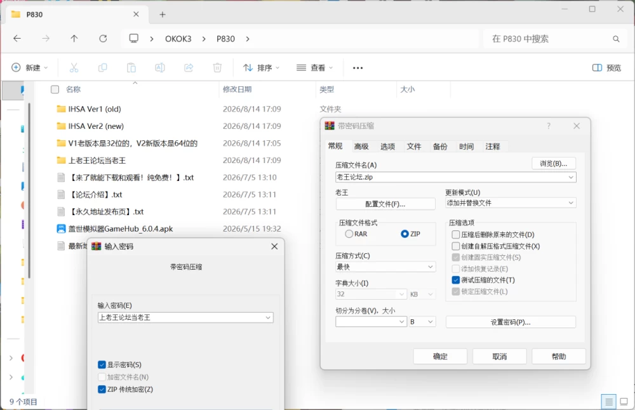Viewport: 635px width, 410px height.
Task: Open the volume size unit dropdown B
Action: point(422,322)
